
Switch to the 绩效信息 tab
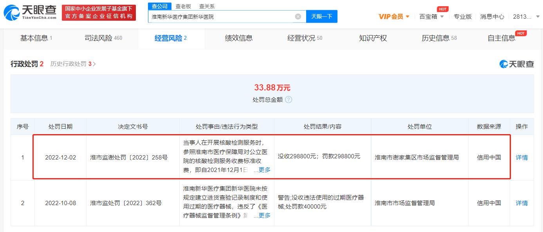click(239, 38)
